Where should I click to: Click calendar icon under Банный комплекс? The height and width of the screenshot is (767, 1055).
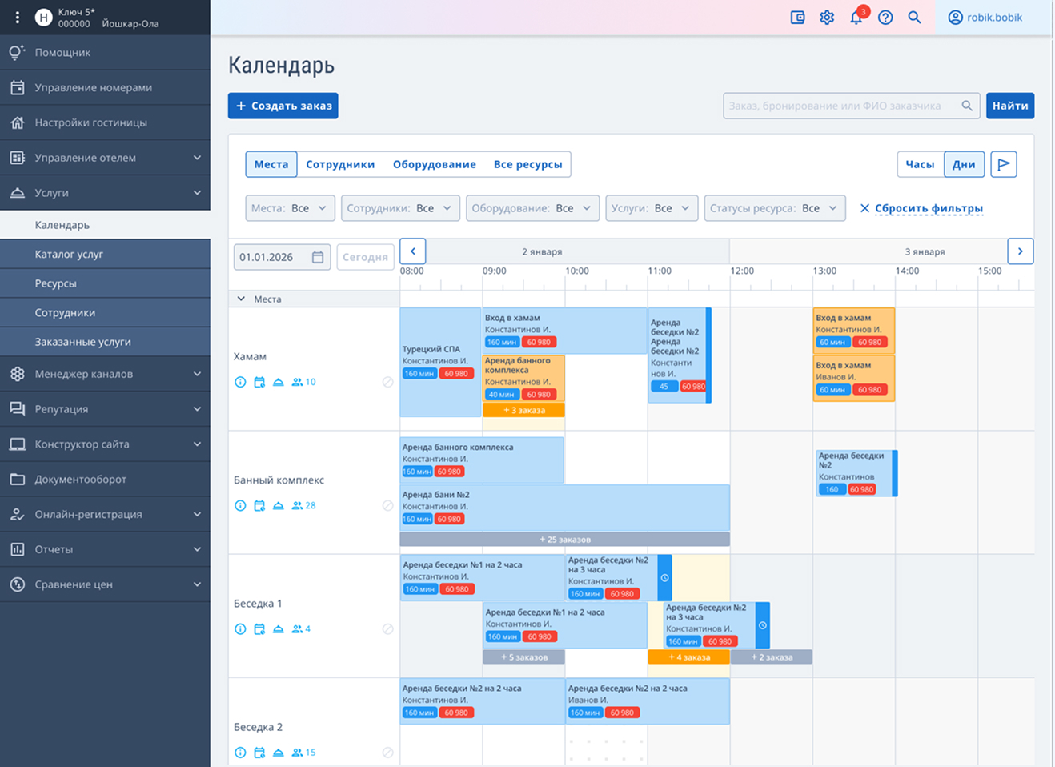(259, 505)
